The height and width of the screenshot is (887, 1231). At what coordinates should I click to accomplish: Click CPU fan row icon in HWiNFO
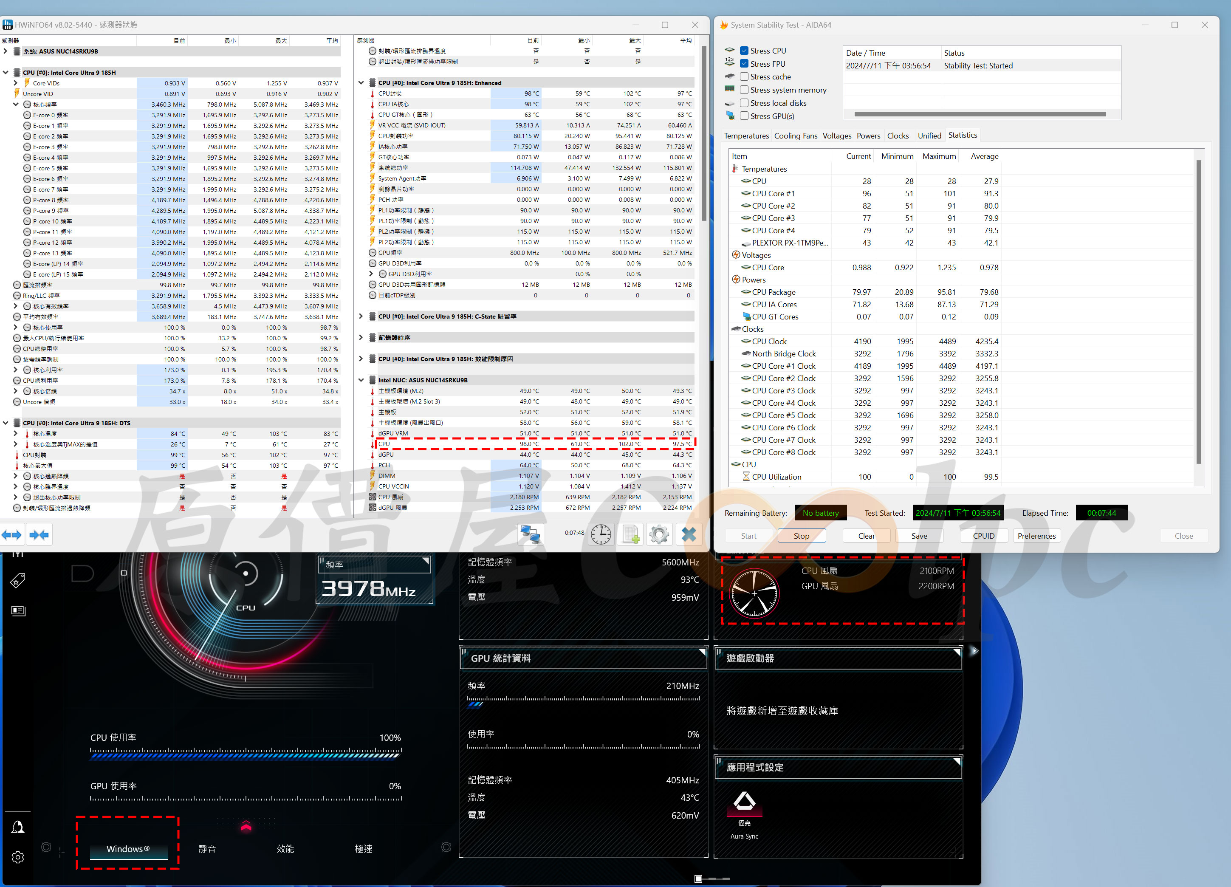pyautogui.click(x=373, y=497)
